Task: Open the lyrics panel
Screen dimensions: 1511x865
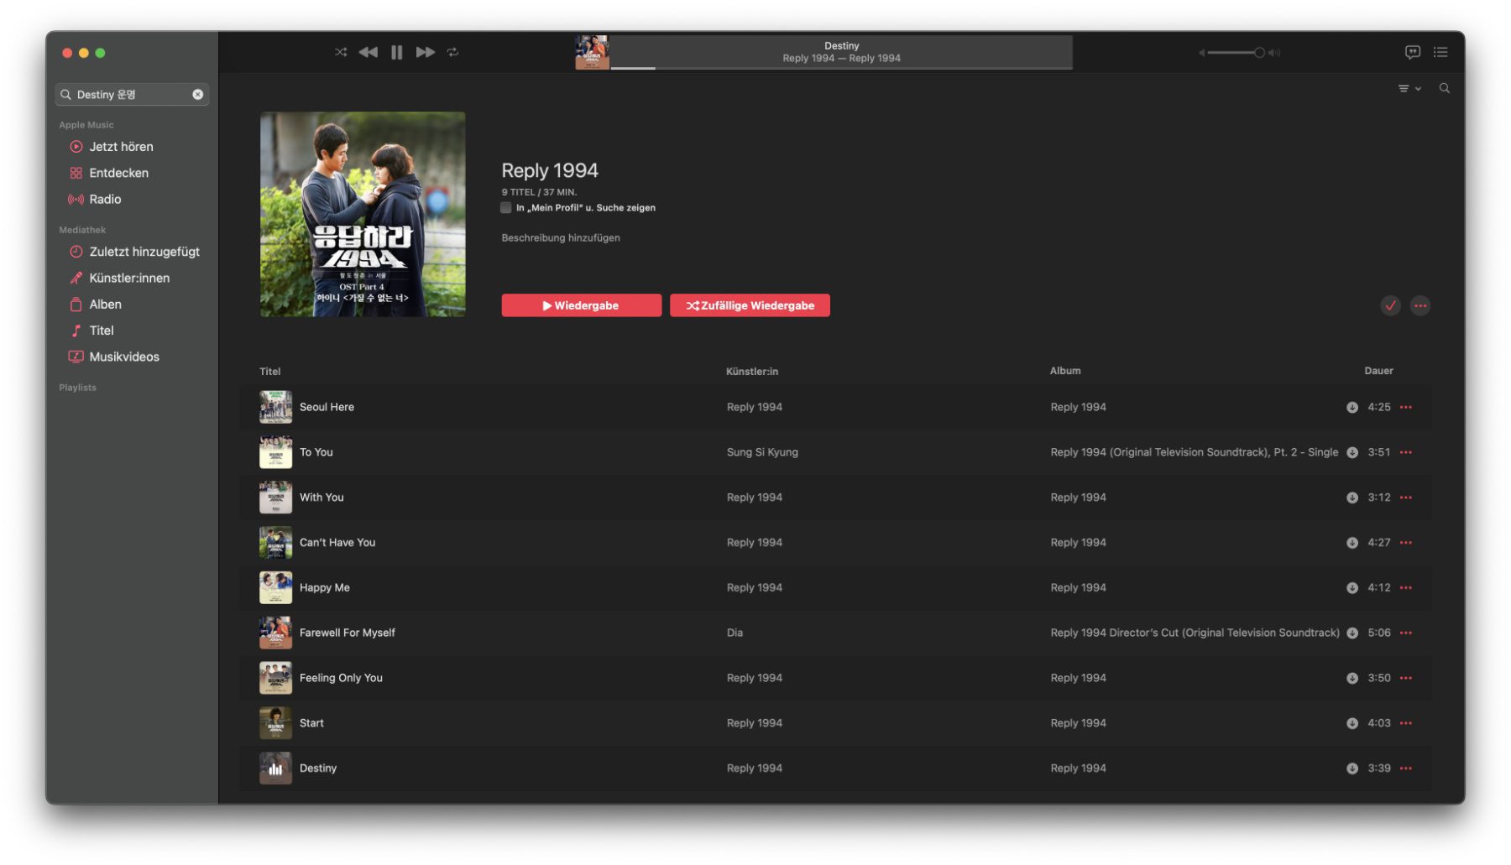Action: [1413, 52]
